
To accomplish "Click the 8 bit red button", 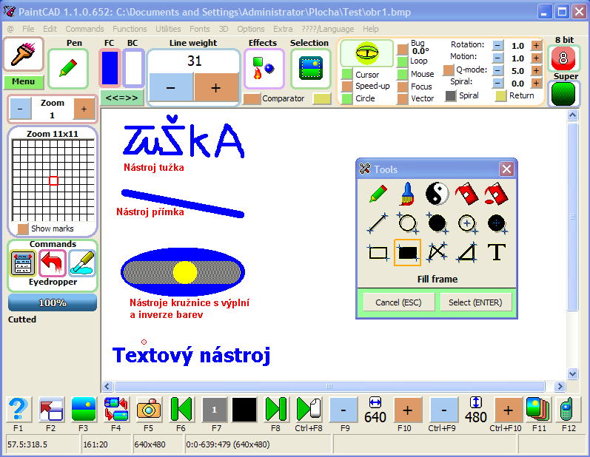I will pyautogui.click(x=563, y=58).
